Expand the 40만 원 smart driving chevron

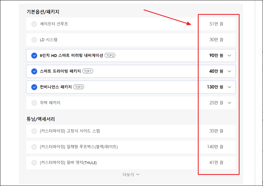pos(229,71)
